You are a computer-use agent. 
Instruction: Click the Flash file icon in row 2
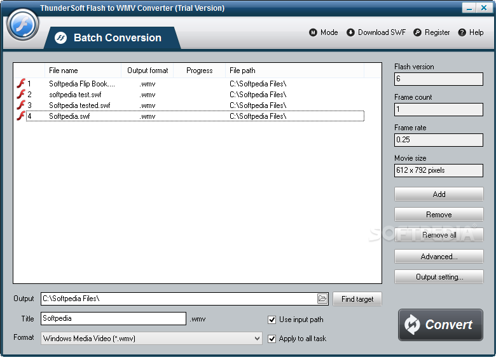pos(21,94)
